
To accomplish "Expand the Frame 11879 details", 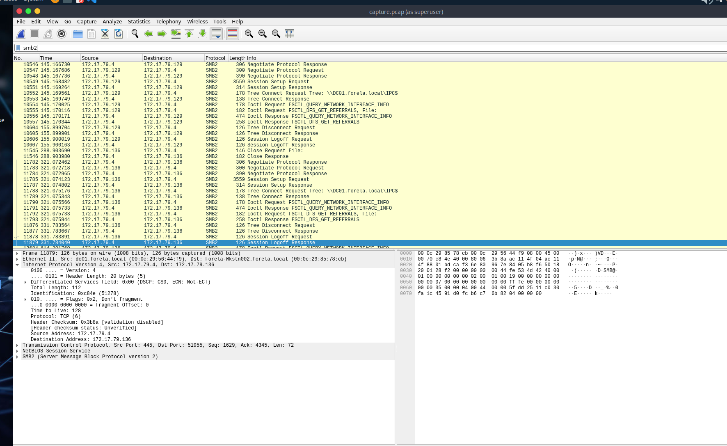I will tap(17, 253).
